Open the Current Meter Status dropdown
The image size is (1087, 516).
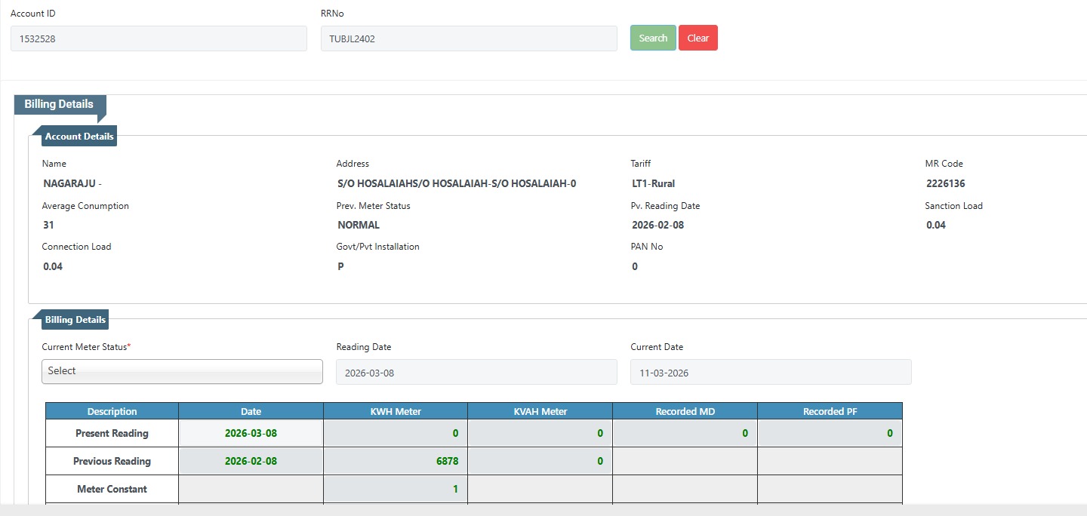click(182, 371)
